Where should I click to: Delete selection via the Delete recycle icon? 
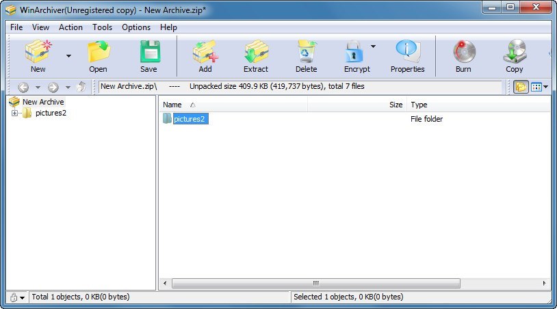tap(306, 56)
